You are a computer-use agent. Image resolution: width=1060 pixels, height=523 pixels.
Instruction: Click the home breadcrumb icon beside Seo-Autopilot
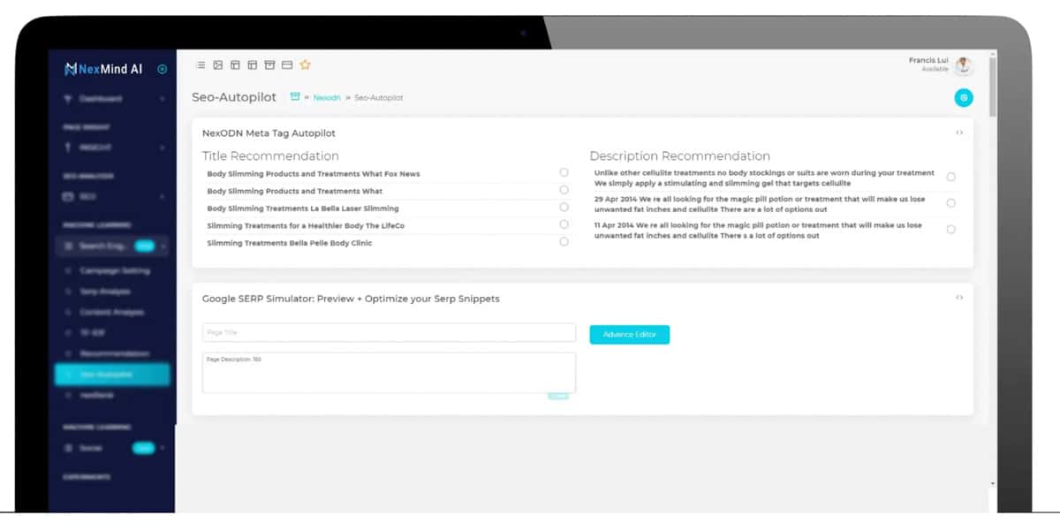[x=294, y=97]
